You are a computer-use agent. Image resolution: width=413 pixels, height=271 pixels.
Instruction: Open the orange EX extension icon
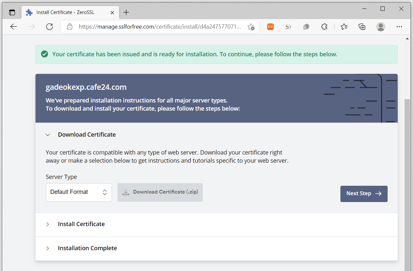pyautogui.click(x=270, y=27)
